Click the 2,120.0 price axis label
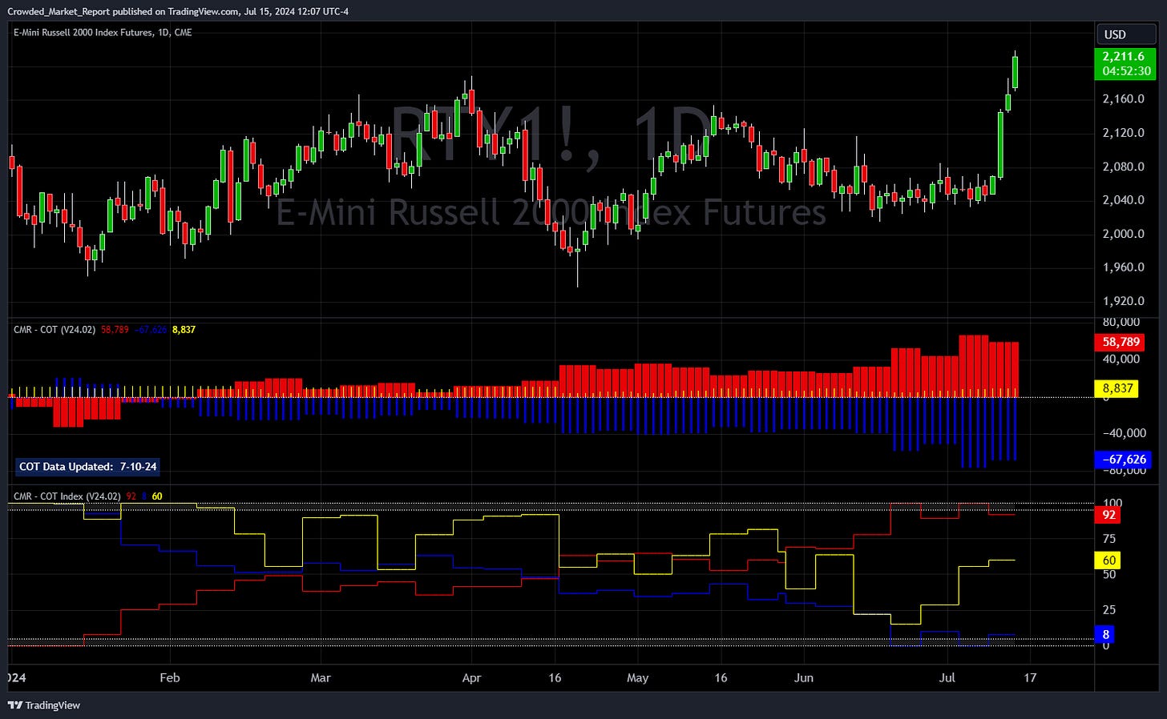 pos(1124,133)
